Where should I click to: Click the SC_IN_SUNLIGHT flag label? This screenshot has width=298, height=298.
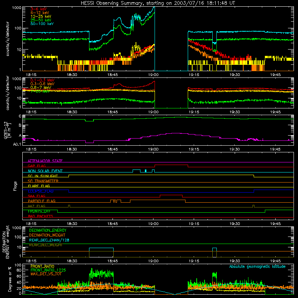pyautogui.click(x=43, y=176)
